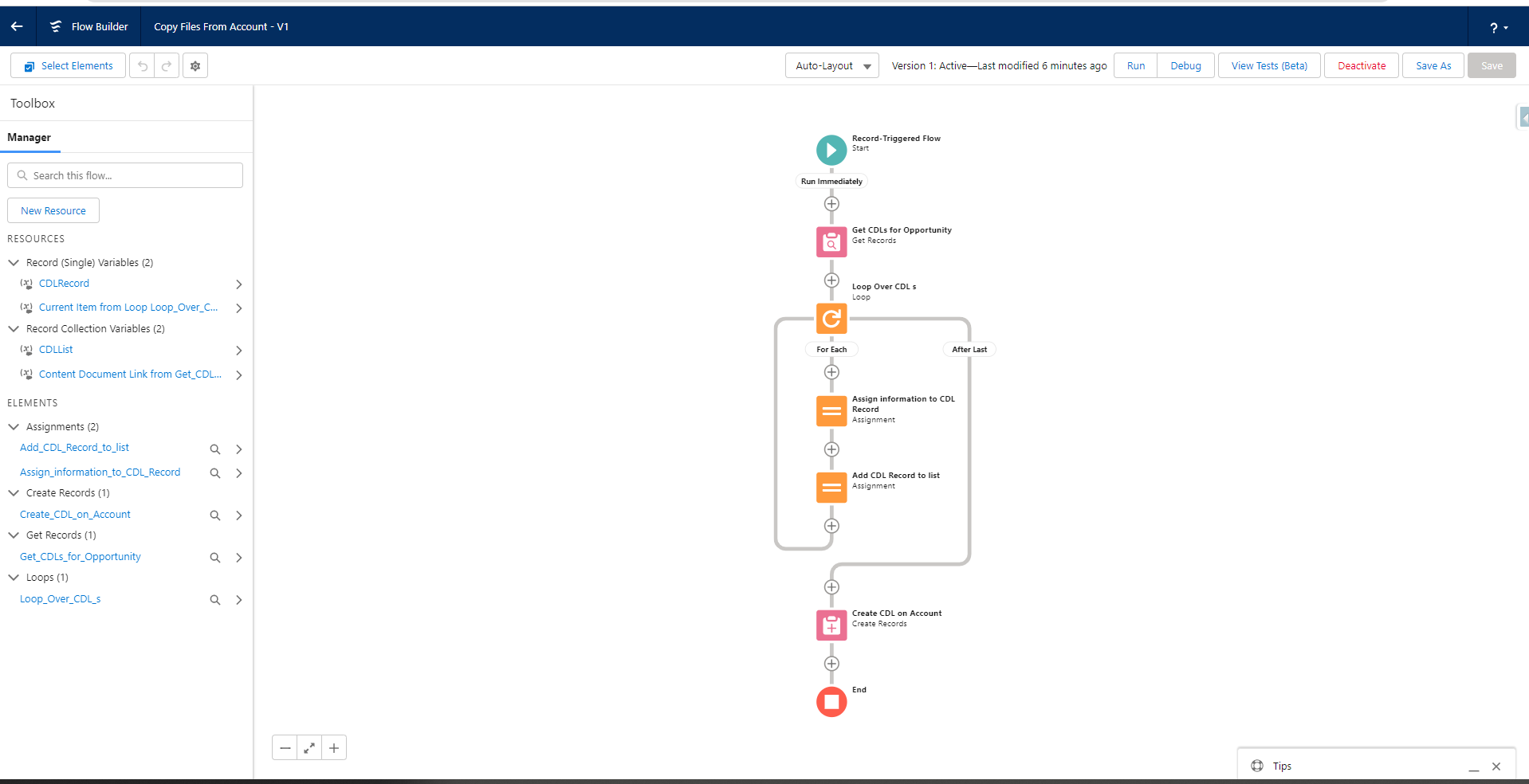Screen dimensions: 1529x784
Task: Expand details chevron for CDLRecord
Action: click(x=238, y=284)
